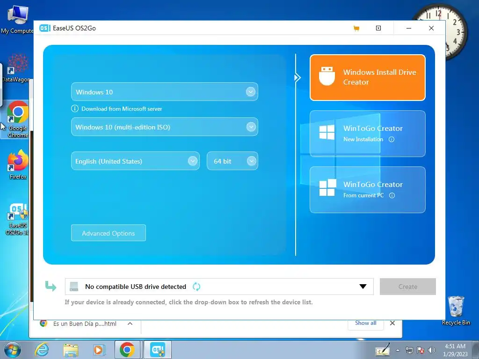Click the clock showing 4:51 AM

455,350
